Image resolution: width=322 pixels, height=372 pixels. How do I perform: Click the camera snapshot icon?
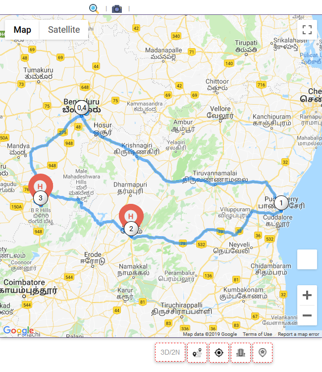tap(117, 9)
